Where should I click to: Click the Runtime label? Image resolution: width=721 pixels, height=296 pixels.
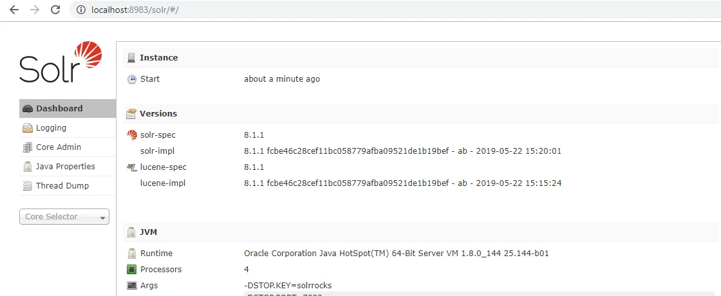click(x=156, y=254)
